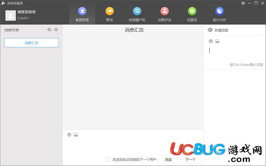Screen dimensions: 266x166
Task: Click the 快捷回复 speech bubble icon
Action: point(210,30)
